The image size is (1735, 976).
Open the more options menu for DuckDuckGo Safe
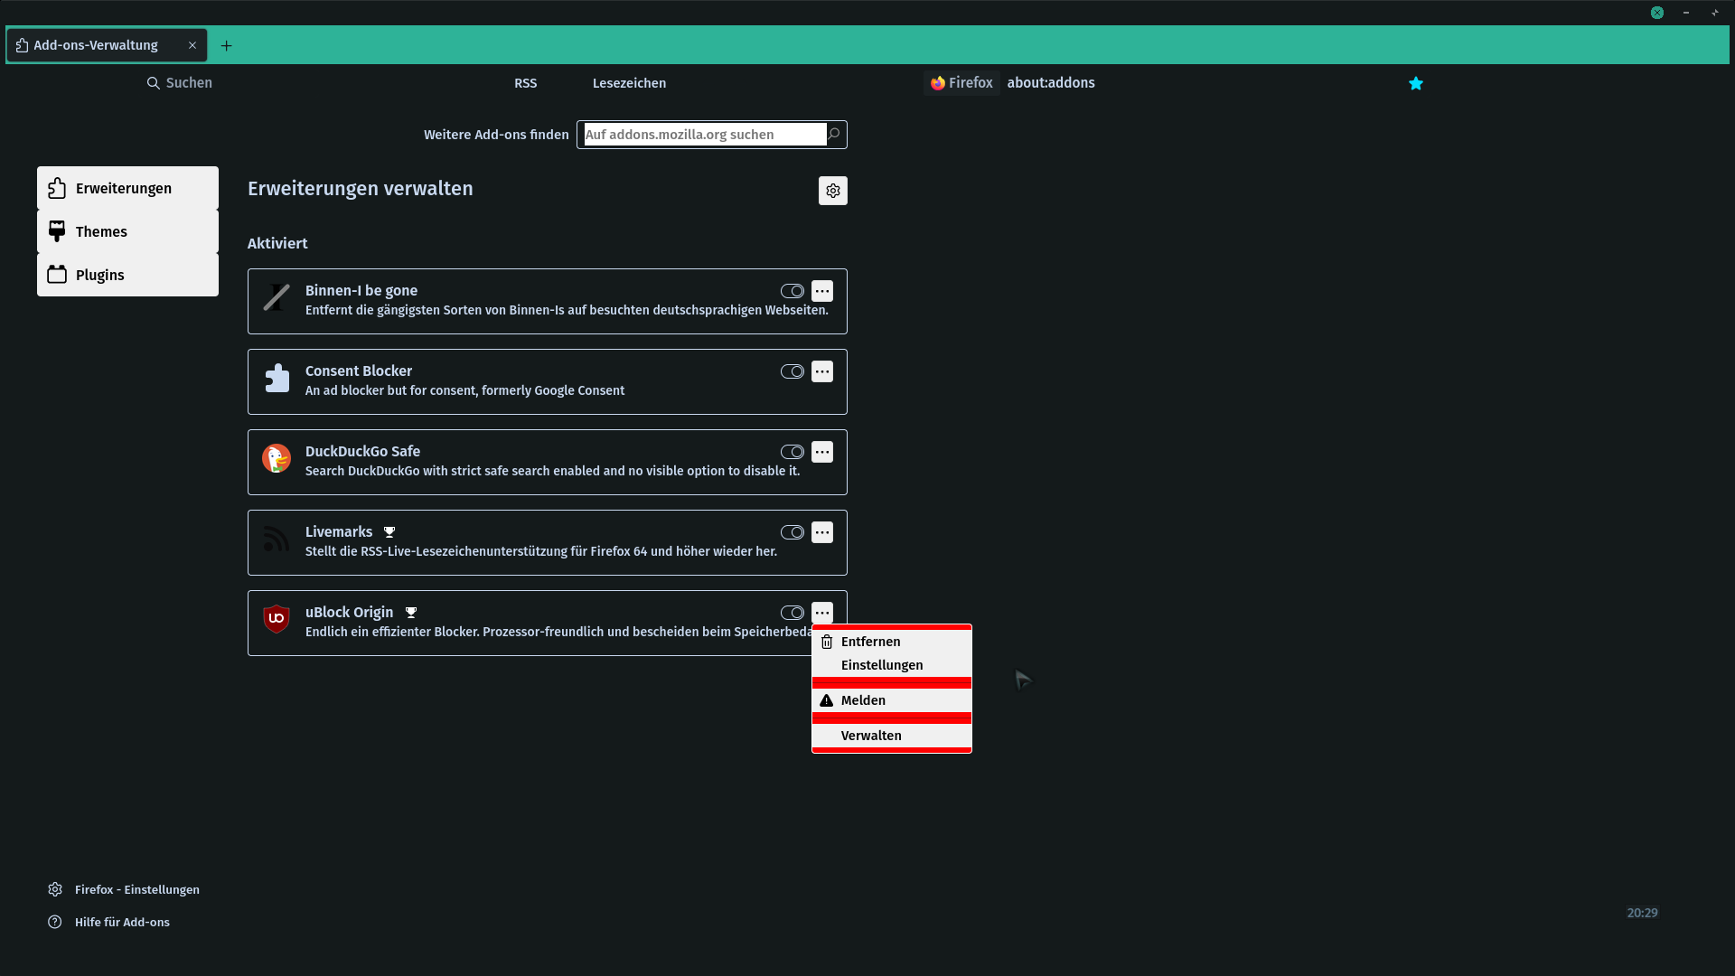pos(821,452)
